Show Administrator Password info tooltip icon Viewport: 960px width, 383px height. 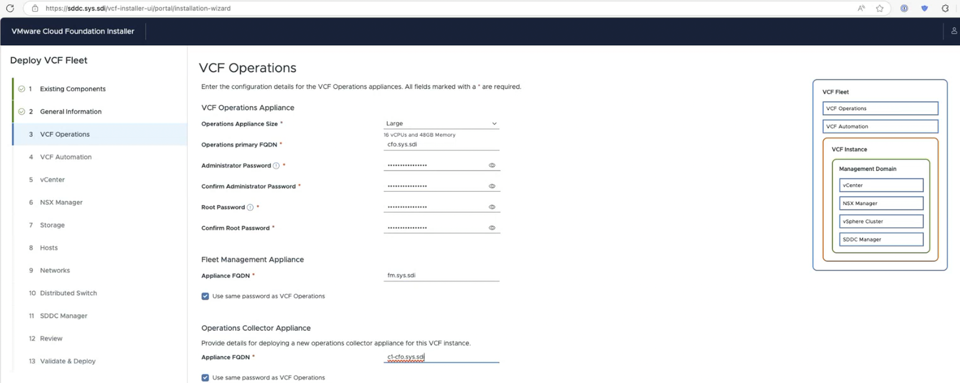(276, 166)
